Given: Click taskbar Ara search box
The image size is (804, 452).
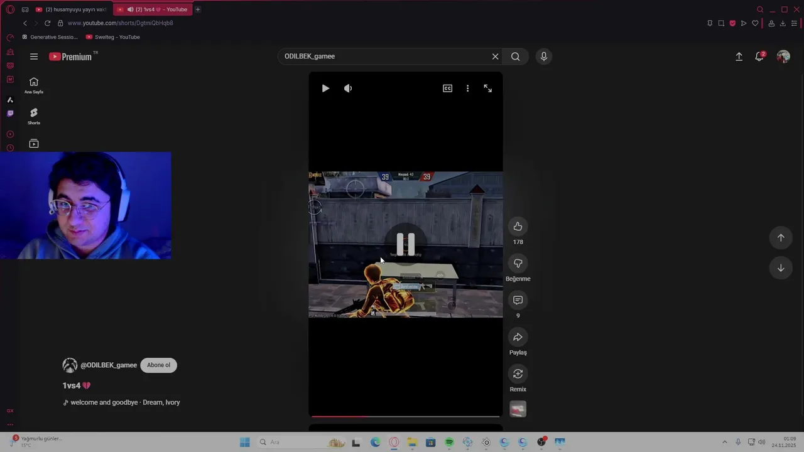Looking at the screenshot, I should click(301, 442).
